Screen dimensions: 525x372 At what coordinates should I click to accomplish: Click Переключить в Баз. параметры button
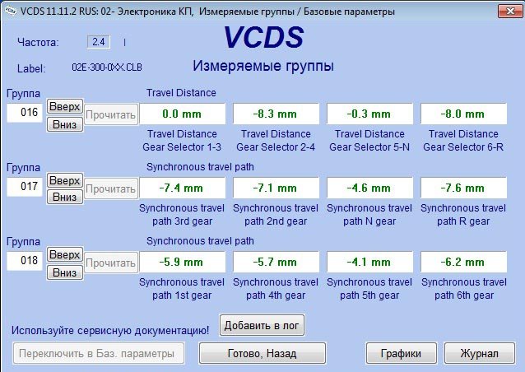pyautogui.click(x=99, y=353)
